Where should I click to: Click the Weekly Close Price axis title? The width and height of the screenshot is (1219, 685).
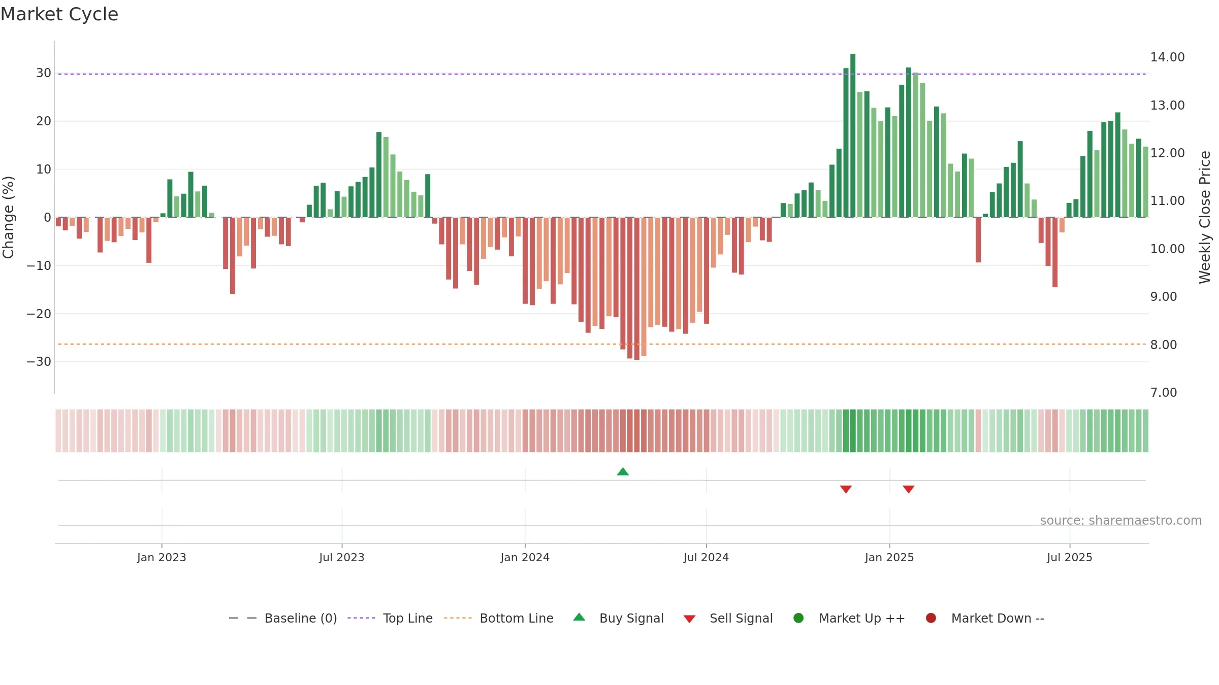(x=1205, y=217)
